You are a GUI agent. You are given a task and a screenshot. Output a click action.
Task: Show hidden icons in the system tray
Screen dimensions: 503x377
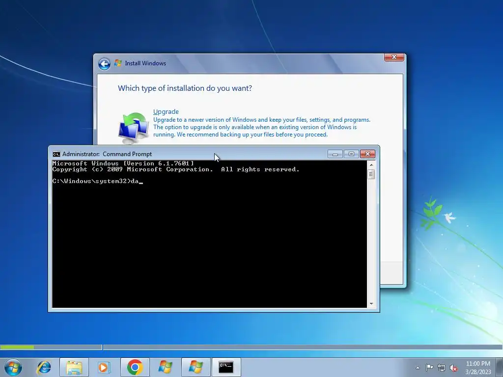click(x=418, y=368)
